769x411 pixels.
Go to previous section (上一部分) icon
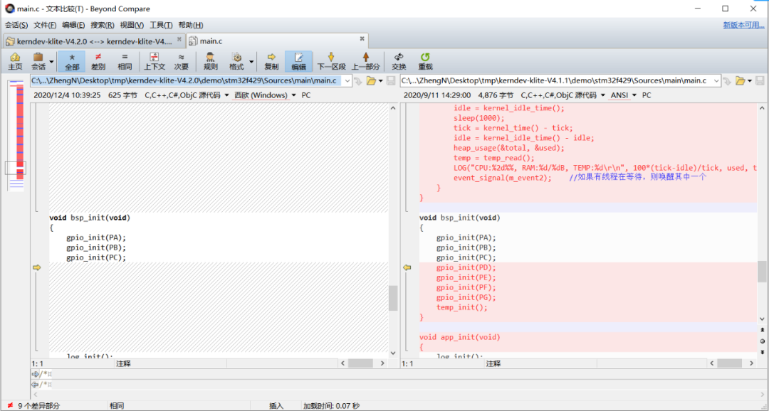point(365,61)
